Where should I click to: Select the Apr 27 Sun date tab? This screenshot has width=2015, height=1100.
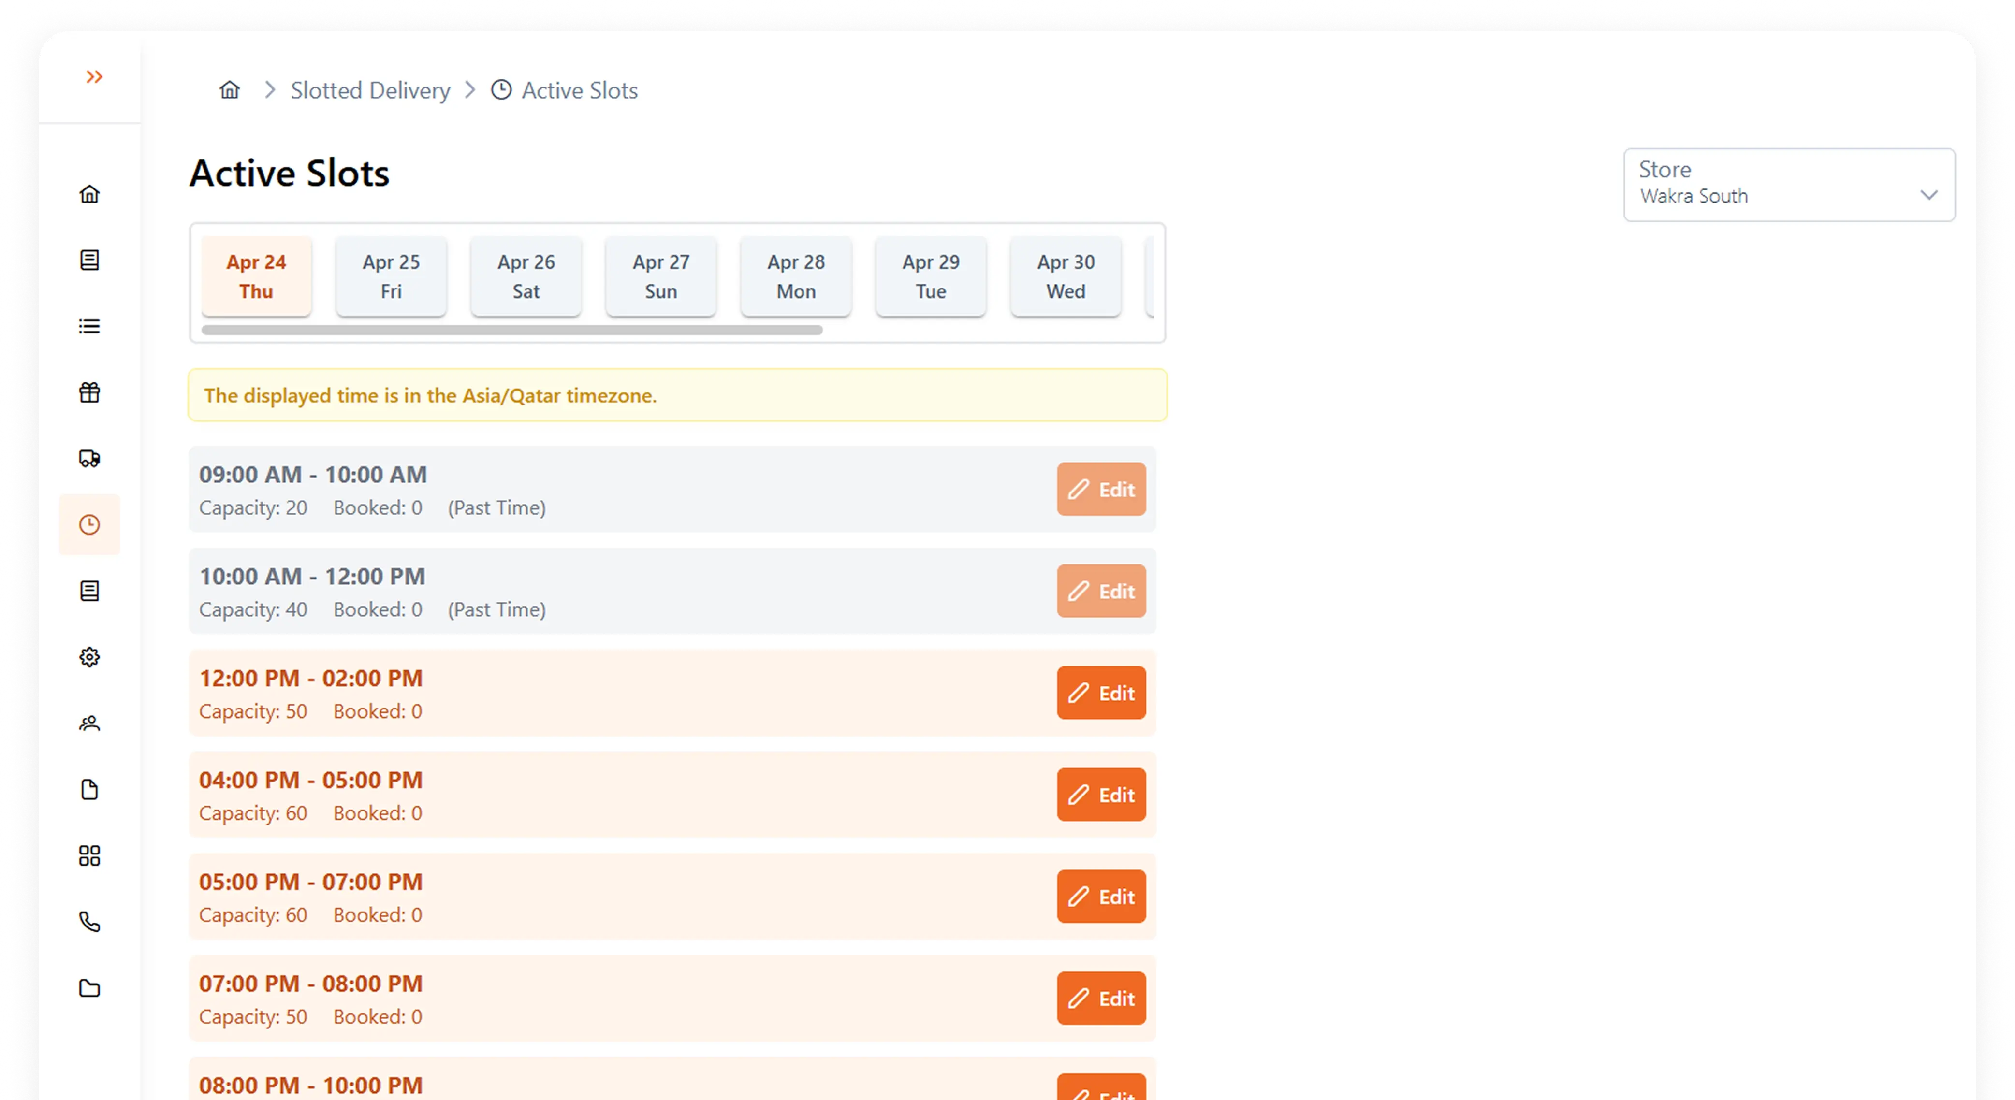[661, 276]
